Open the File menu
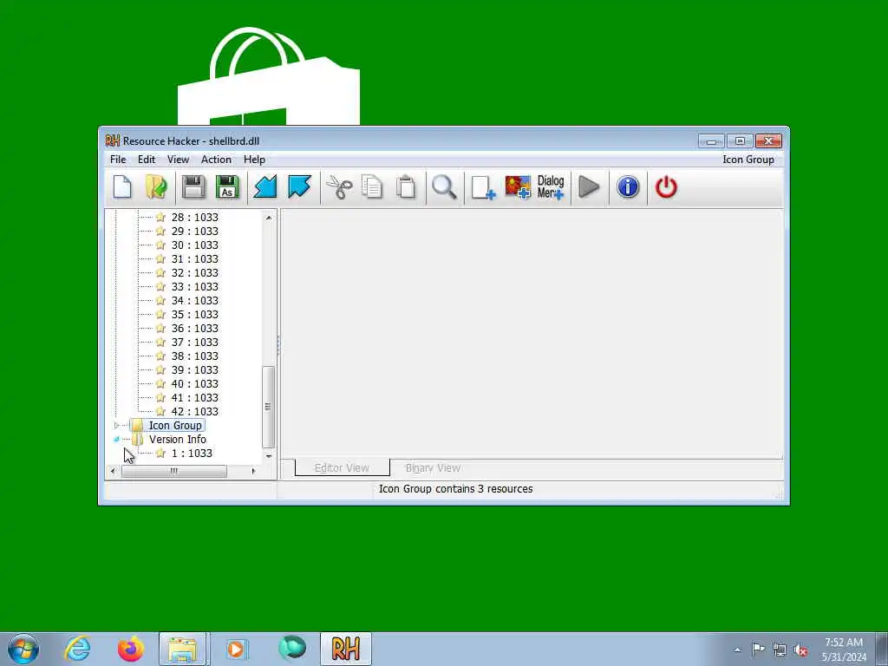 [x=118, y=160]
